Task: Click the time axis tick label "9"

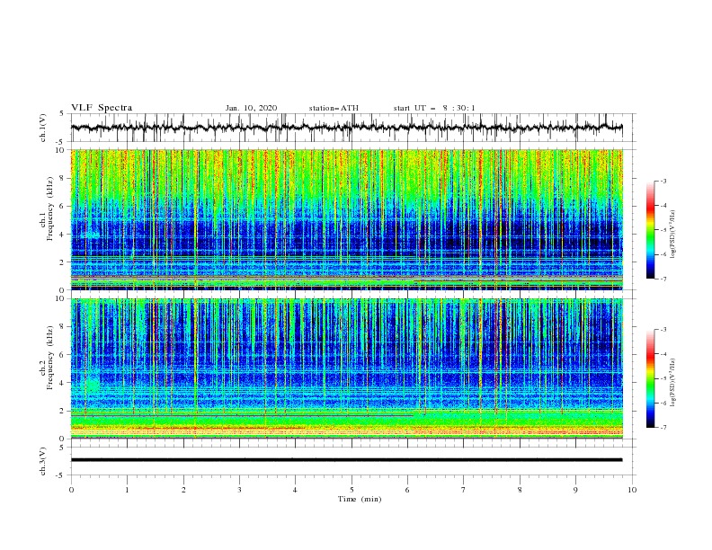Action: coord(575,490)
